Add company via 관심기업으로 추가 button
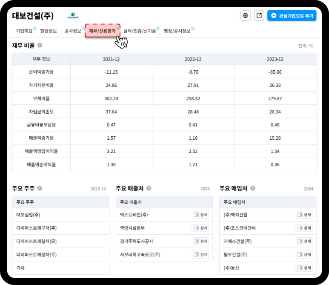Screen dimensions: 329x285 tap(292, 15)
